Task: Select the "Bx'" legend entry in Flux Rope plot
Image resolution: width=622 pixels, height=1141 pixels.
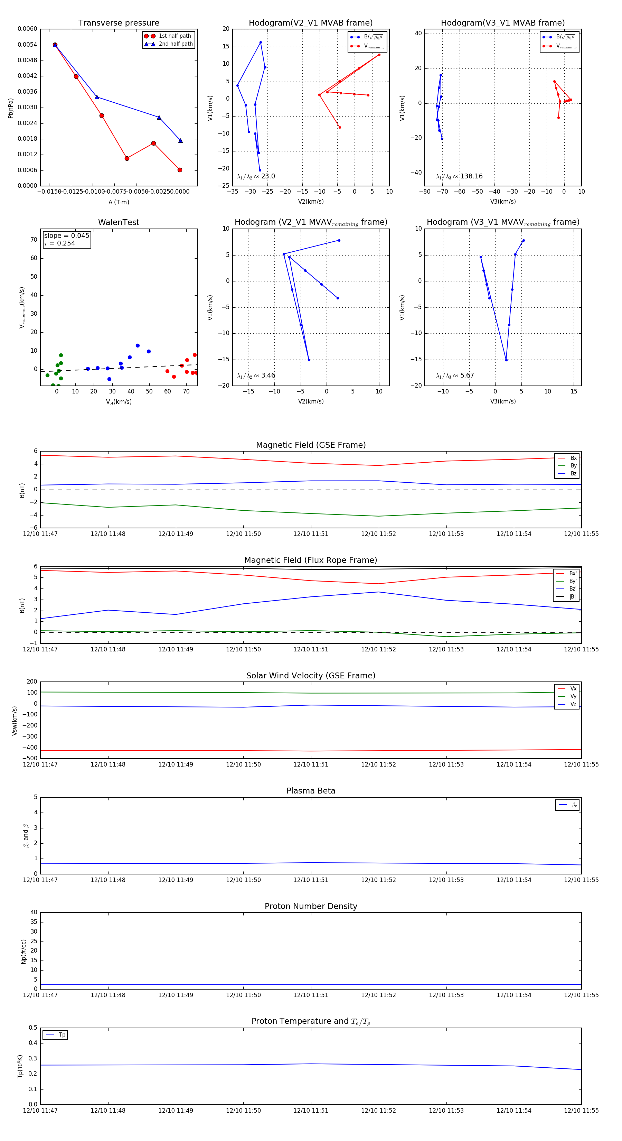Action: coord(567,573)
